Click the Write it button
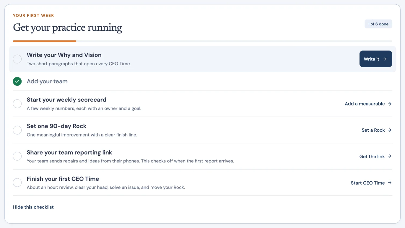This screenshot has width=405, height=228. point(376,59)
